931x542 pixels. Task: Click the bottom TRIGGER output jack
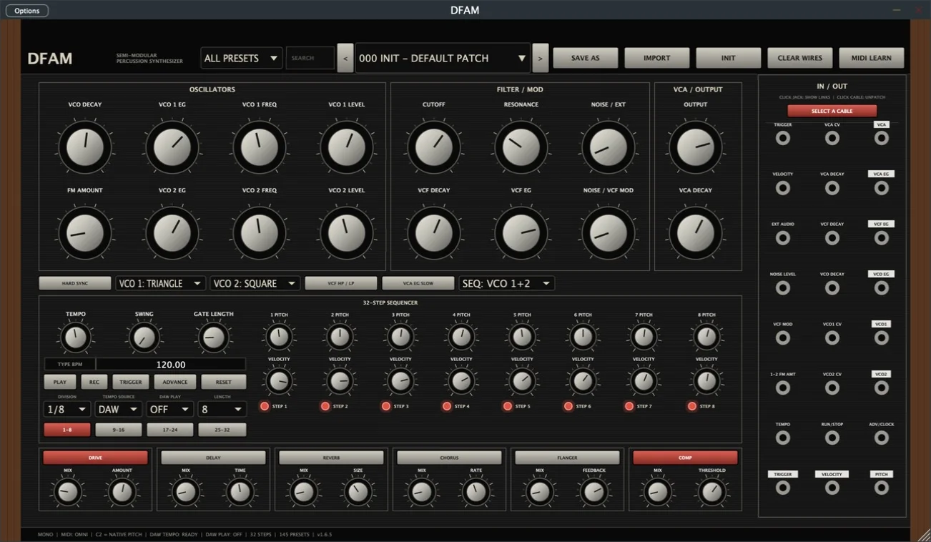(783, 488)
